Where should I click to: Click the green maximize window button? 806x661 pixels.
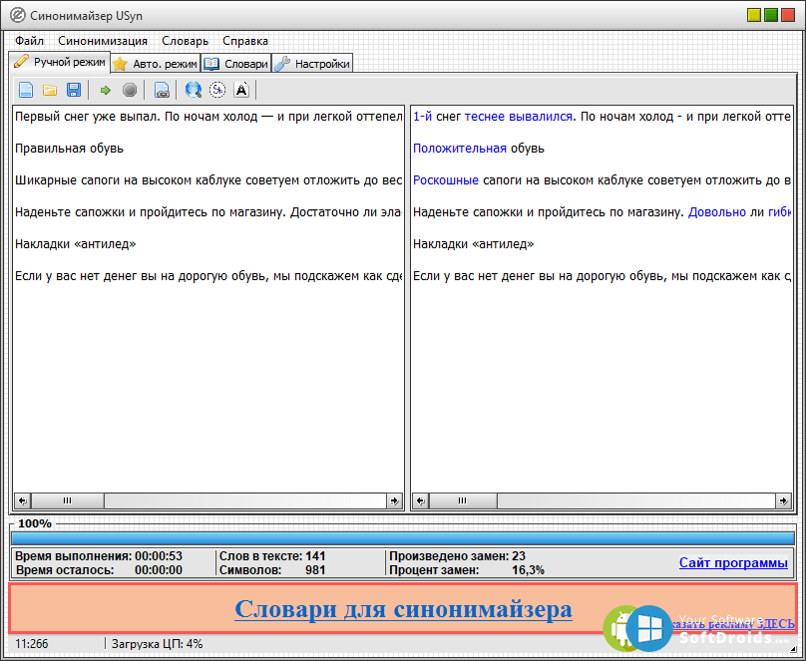[771, 15]
